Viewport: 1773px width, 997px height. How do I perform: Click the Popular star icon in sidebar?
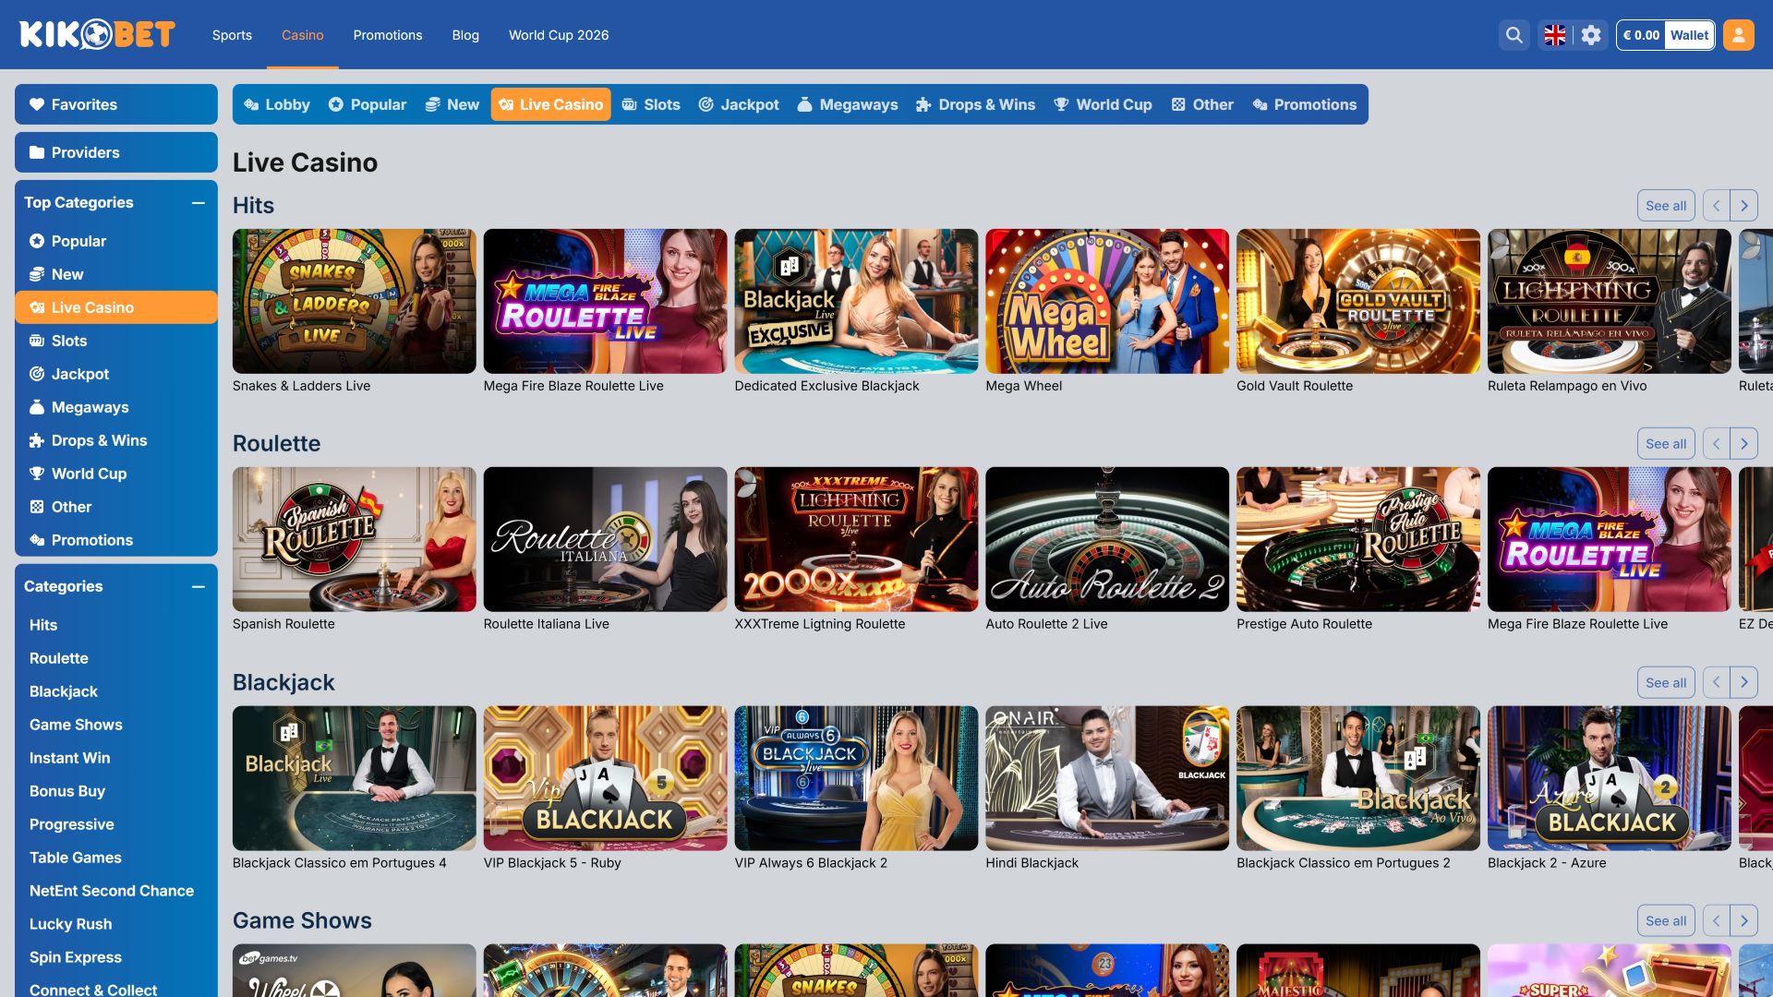[37, 241]
